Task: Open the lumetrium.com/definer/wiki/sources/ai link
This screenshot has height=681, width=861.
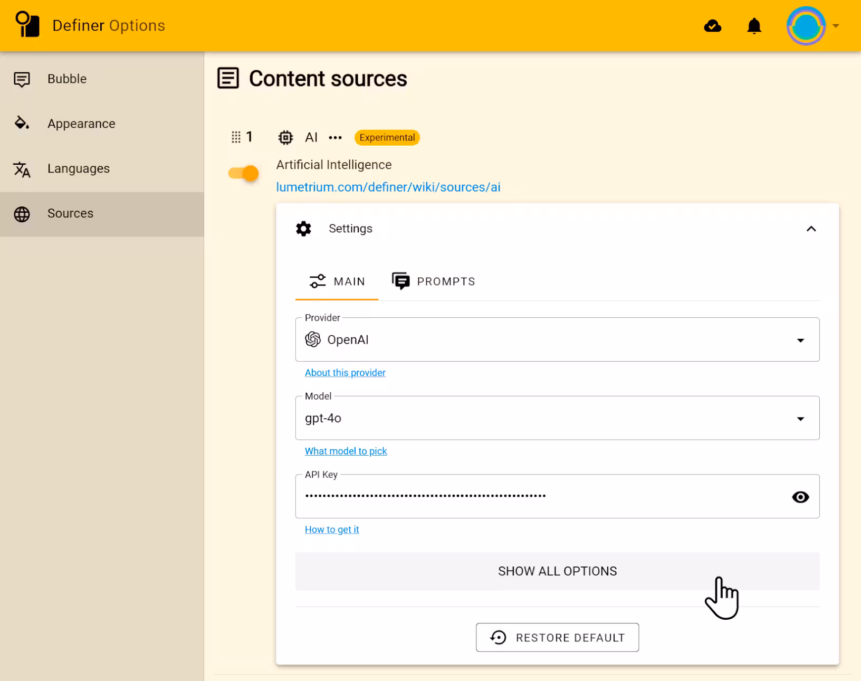Action: pyautogui.click(x=388, y=187)
